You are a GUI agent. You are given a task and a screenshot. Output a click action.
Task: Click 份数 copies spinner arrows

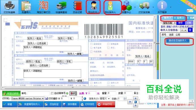125,99
